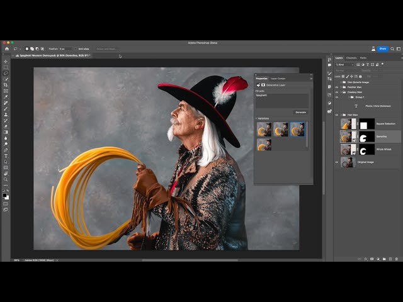Select the Gradient tool
This screenshot has width=403, height=302.
click(6, 132)
